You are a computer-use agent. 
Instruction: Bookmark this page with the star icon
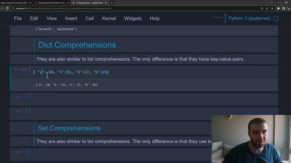272,8
